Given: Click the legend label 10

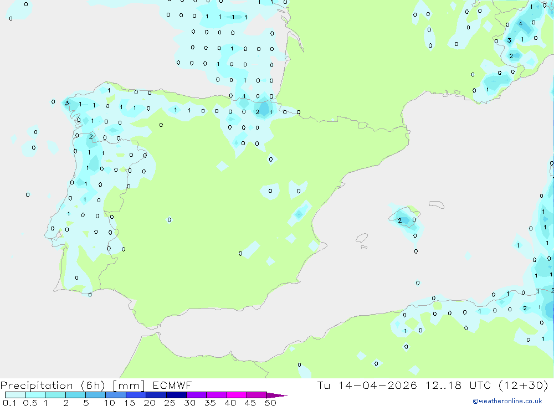Looking at the screenshot, I should tap(110, 403).
